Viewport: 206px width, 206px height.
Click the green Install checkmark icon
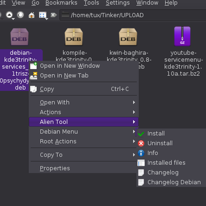[x=141, y=133]
